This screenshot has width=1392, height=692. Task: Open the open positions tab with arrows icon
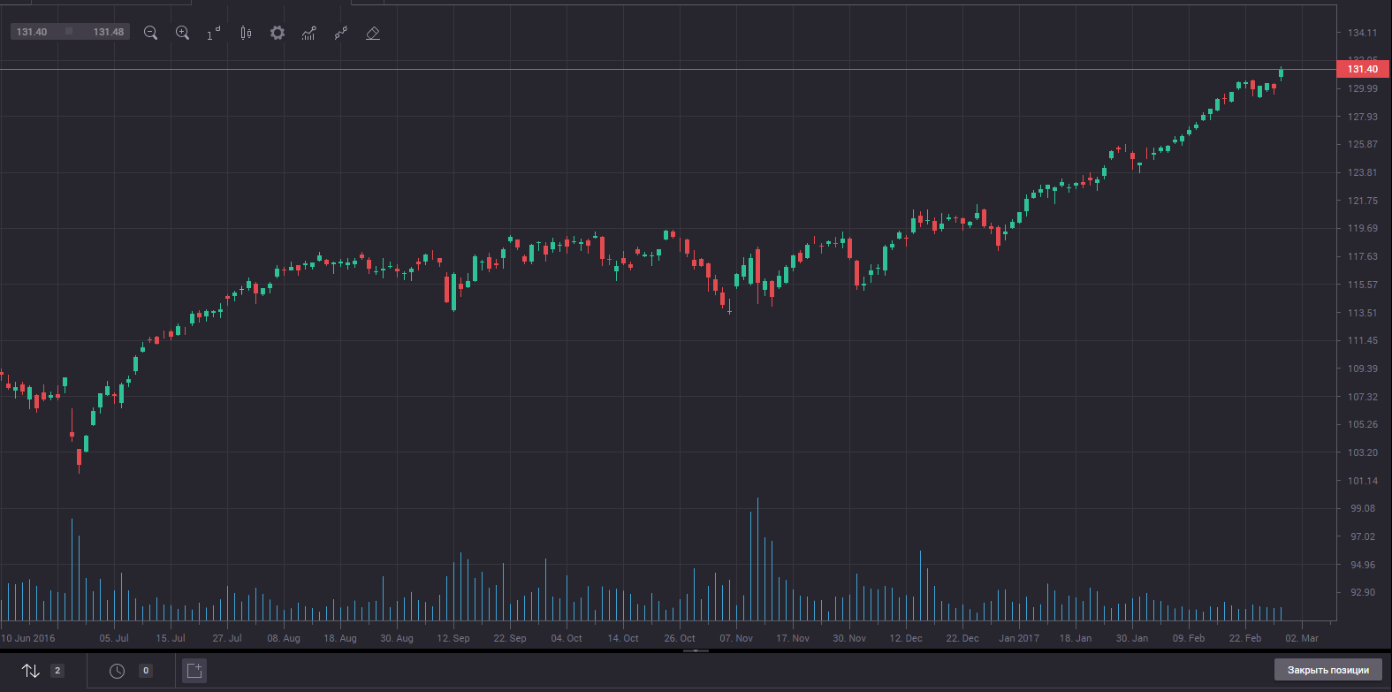pos(31,671)
